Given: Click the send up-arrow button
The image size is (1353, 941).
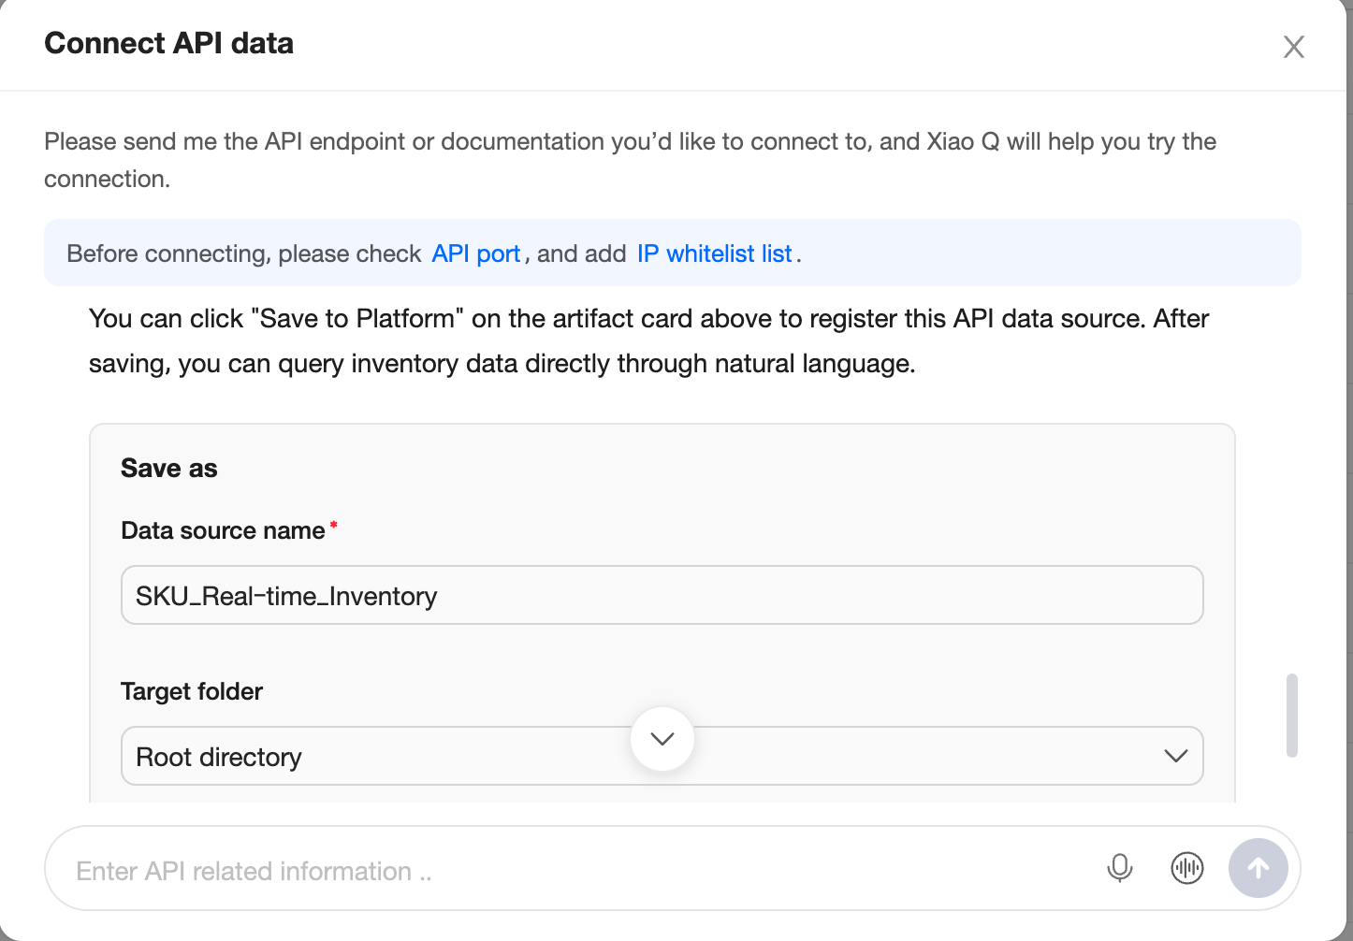Looking at the screenshot, I should pyautogui.click(x=1258, y=868).
